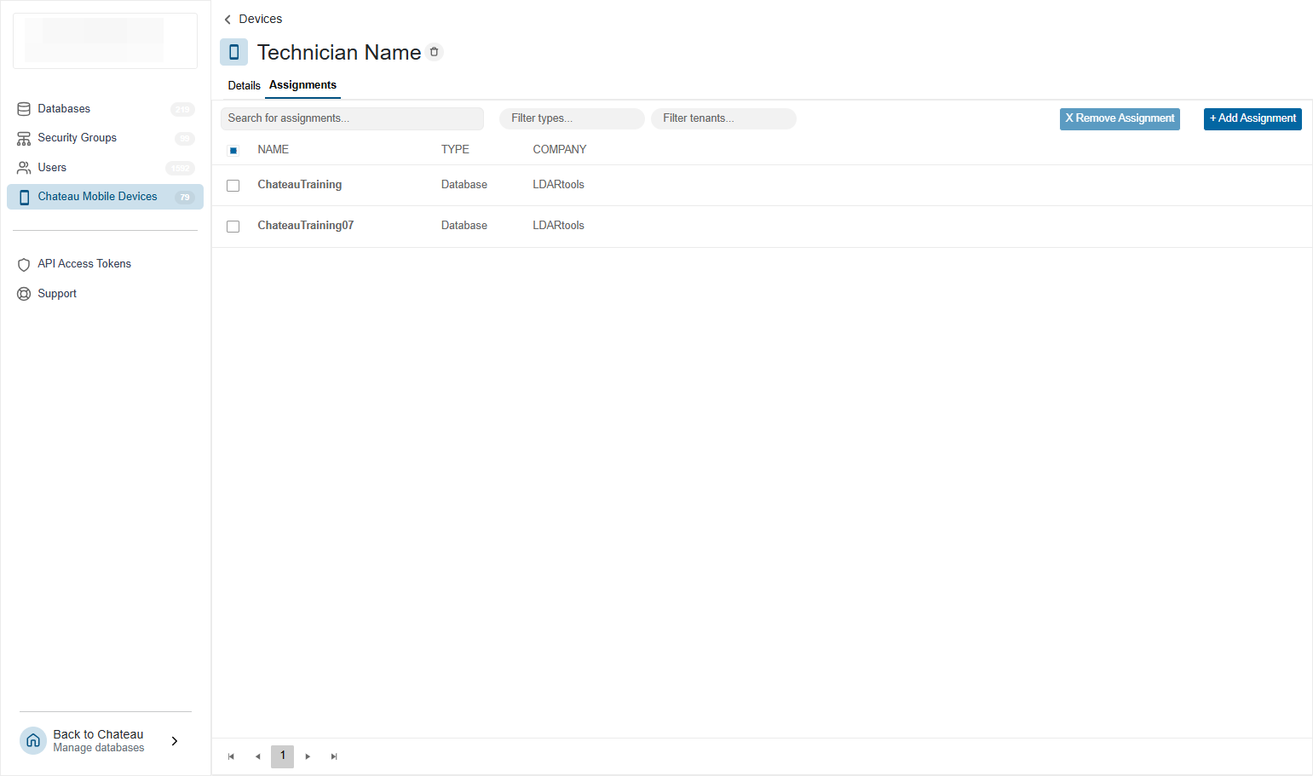Delete device using trash icon by title
The width and height of the screenshot is (1313, 776).
coord(434,52)
